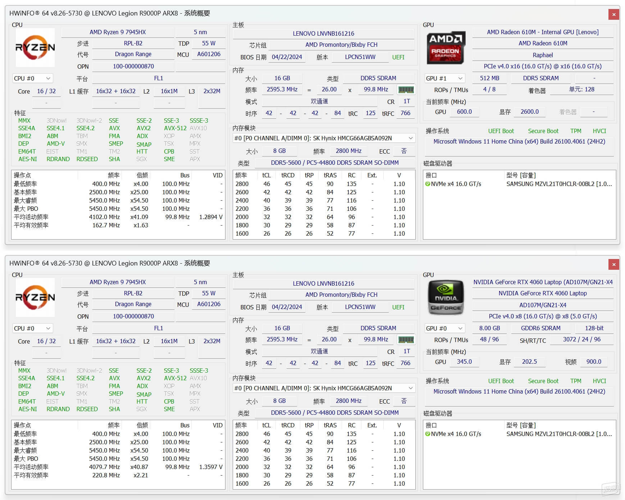Click the 'AVX-512' feature flag in the Radeon 610M window
Image resolution: width=625 pixels, height=500 pixels.
point(175,128)
